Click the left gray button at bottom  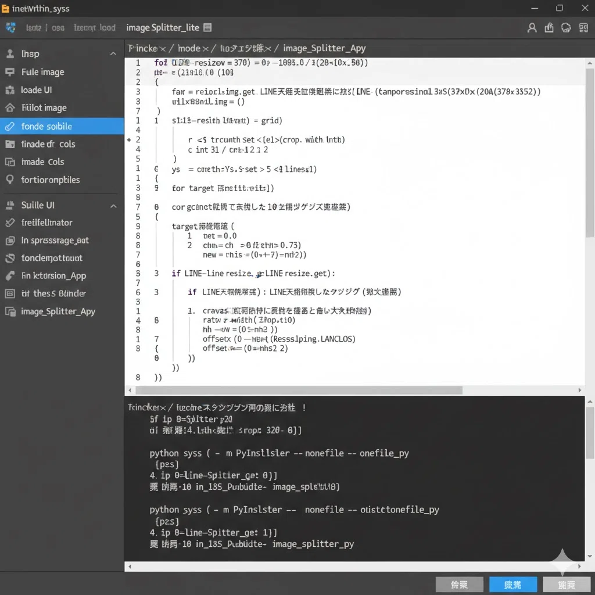[459, 585]
